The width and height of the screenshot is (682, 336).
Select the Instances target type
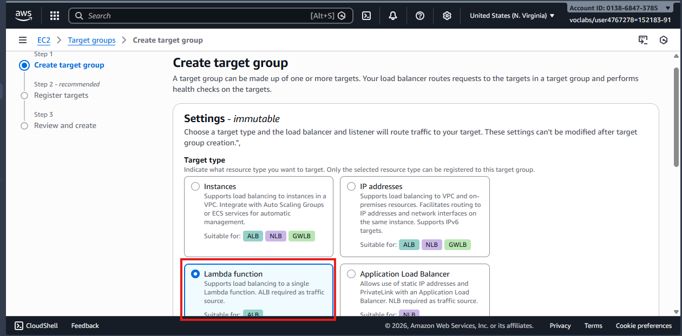[196, 186]
